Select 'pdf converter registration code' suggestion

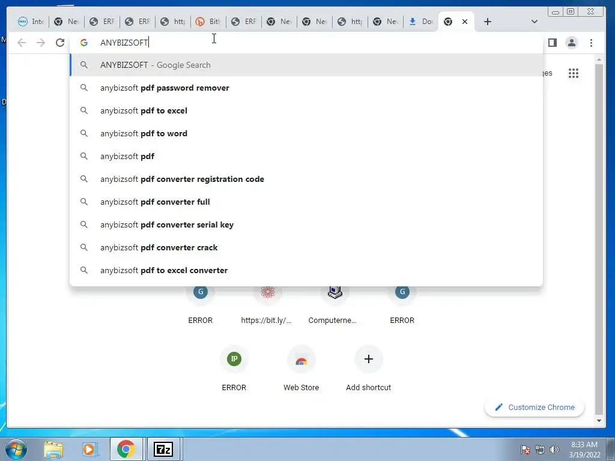tap(306, 179)
